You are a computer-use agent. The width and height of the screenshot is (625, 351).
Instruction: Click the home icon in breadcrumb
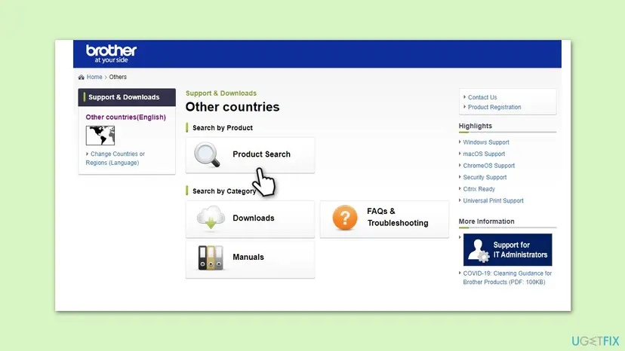(82, 77)
